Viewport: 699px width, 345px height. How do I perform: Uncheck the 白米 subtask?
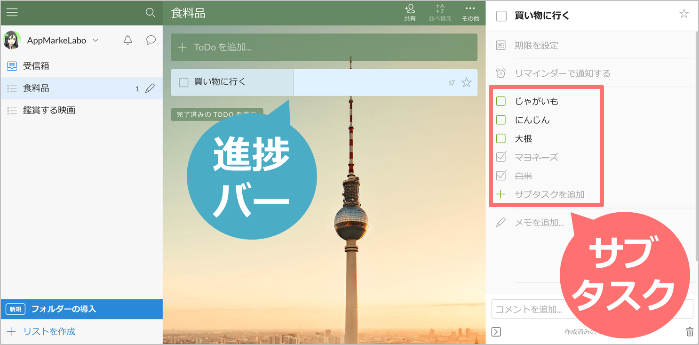[x=501, y=176]
